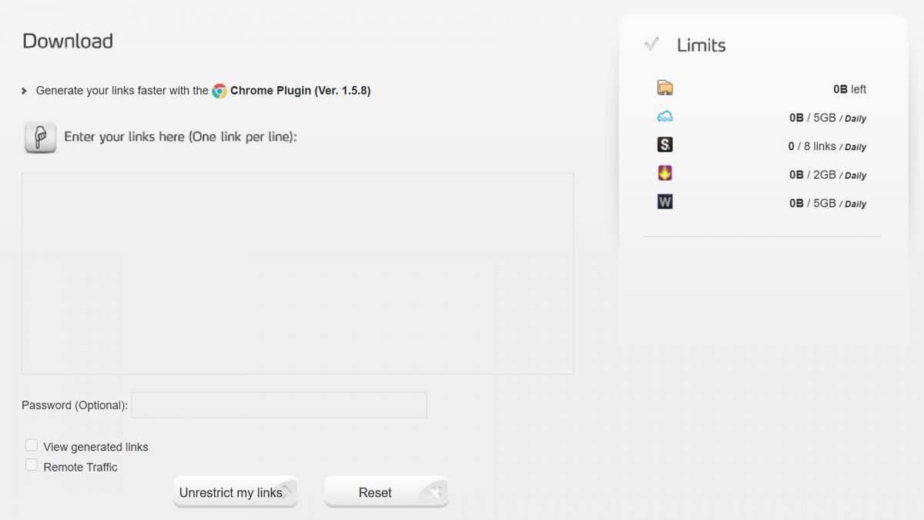
Task: Click the Password (Optional) field
Action: coord(279,405)
